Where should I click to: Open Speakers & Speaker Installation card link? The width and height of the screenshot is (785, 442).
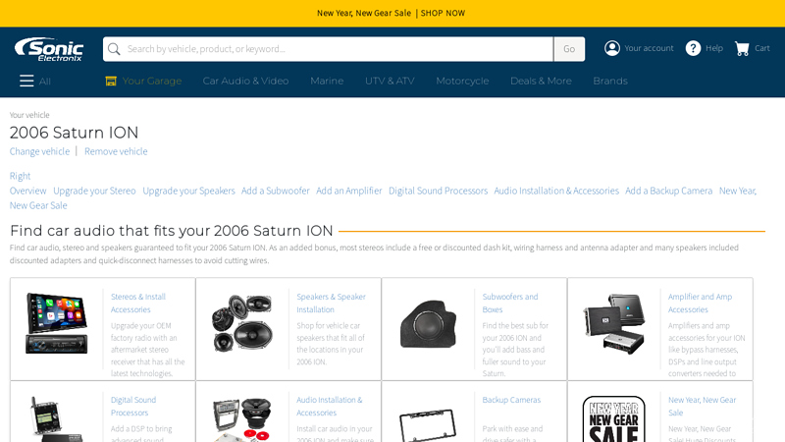point(331,303)
